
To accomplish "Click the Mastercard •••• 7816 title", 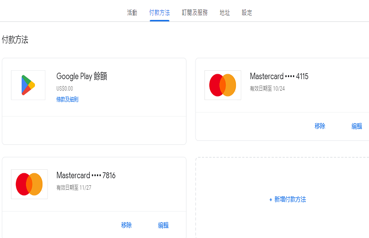I will (86, 175).
